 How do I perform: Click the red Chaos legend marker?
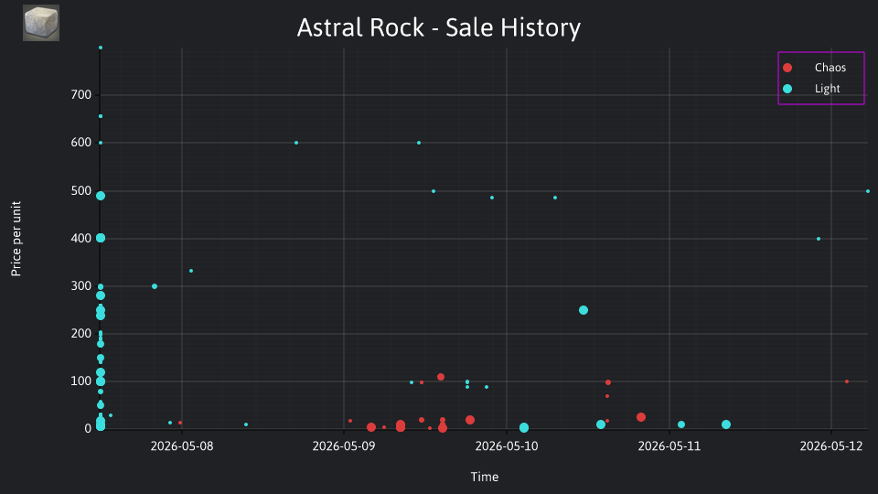787,68
